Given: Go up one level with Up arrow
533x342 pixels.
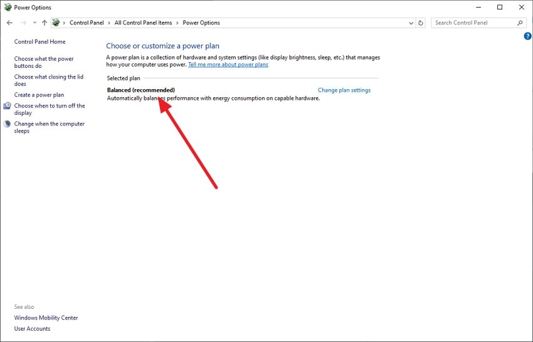Looking at the screenshot, I should tap(45, 23).
